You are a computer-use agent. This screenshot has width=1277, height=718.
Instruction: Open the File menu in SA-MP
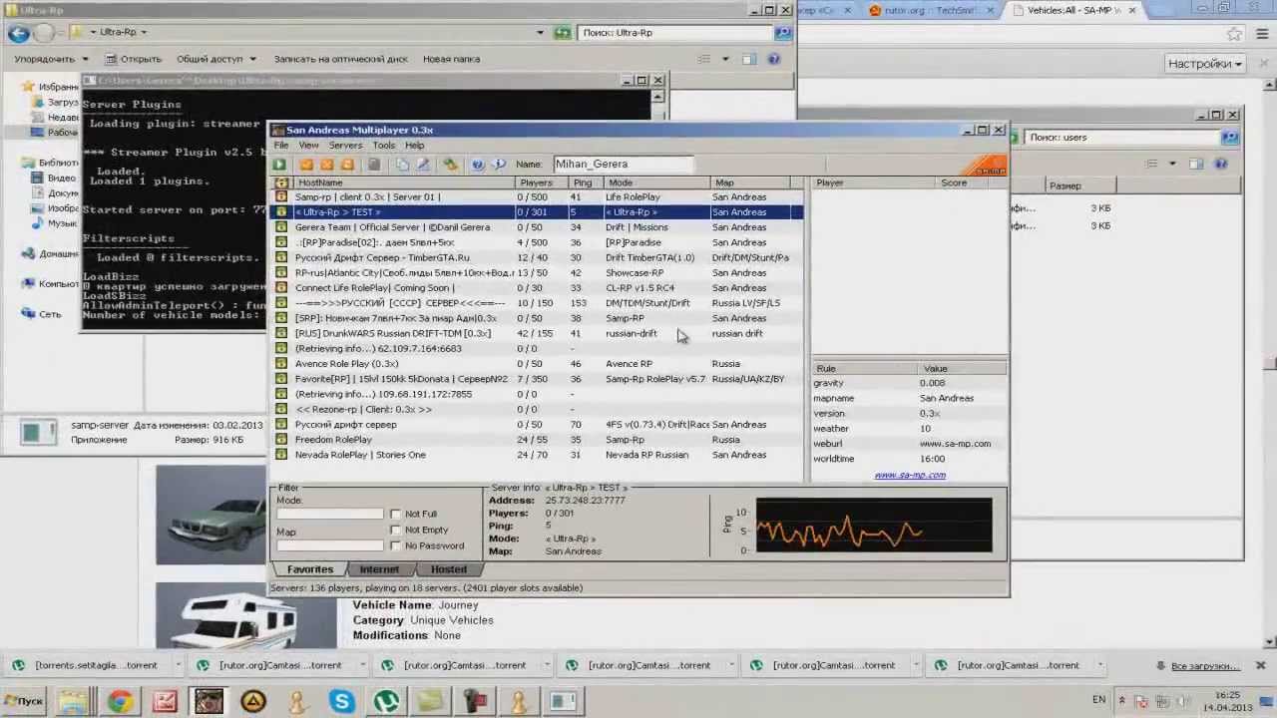pyautogui.click(x=281, y=146)
